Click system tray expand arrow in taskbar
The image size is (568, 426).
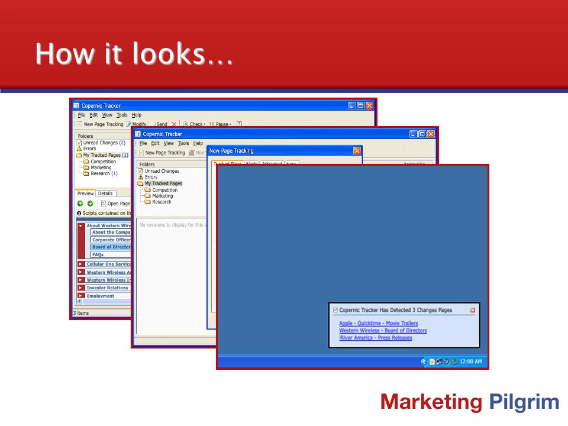[x=424, y=362]
